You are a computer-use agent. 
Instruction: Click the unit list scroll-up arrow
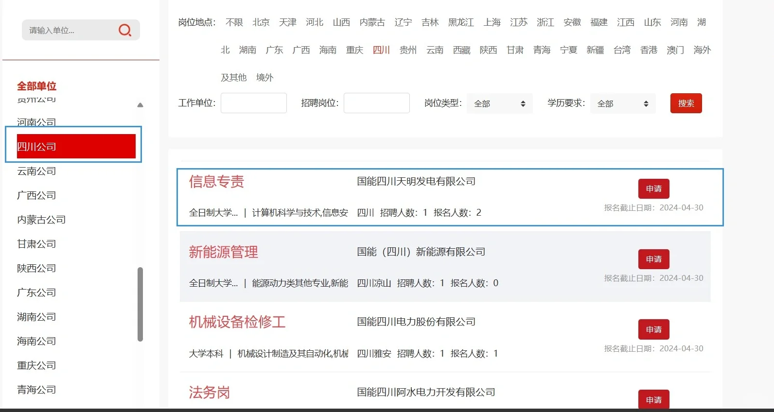coord(140,105)
